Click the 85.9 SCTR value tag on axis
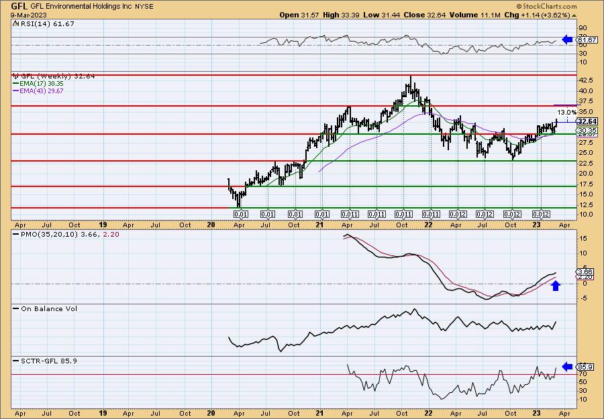The width and height of the screenshot is (604, 419). 585,367
